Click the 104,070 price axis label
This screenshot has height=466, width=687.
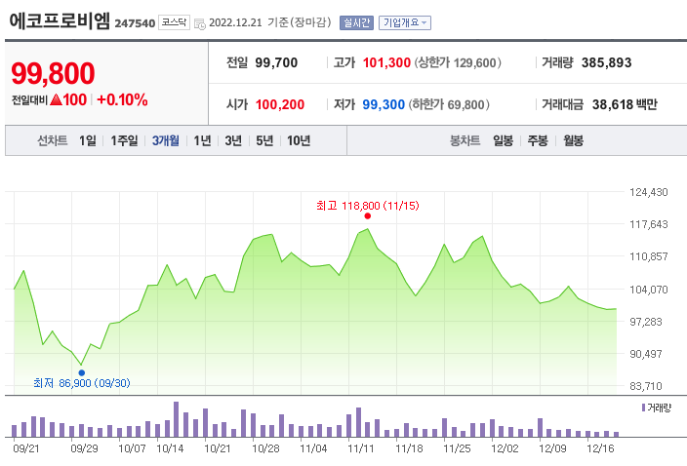648,290
